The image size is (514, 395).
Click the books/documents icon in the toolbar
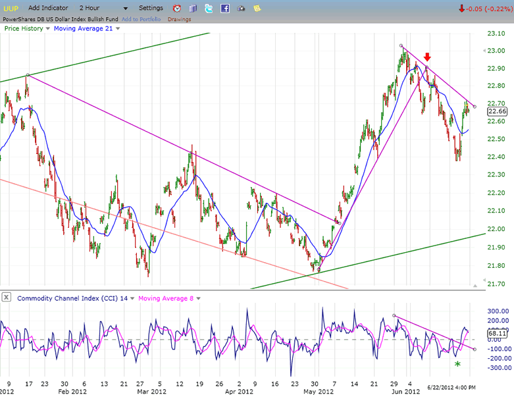coord(193,9)
